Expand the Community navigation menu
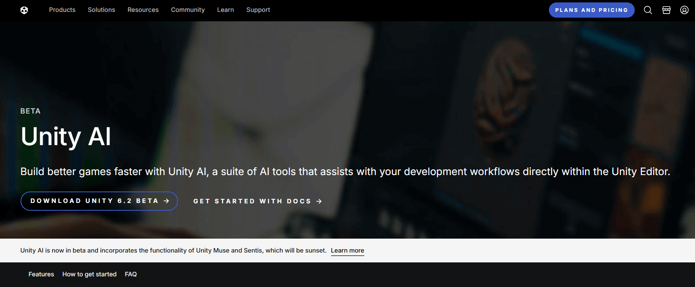The image size is (695, 287). [187, 10]
